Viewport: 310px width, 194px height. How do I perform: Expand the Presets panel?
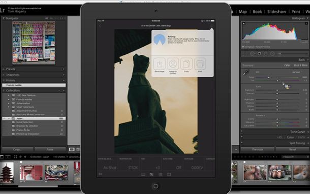point(4,69)
